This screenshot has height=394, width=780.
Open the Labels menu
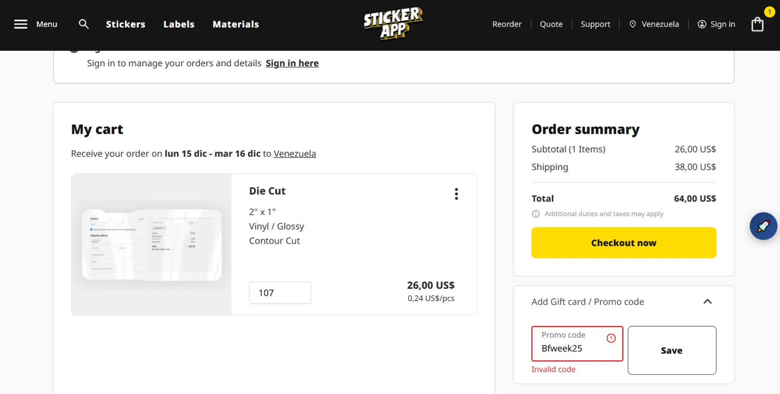[179, 24]
